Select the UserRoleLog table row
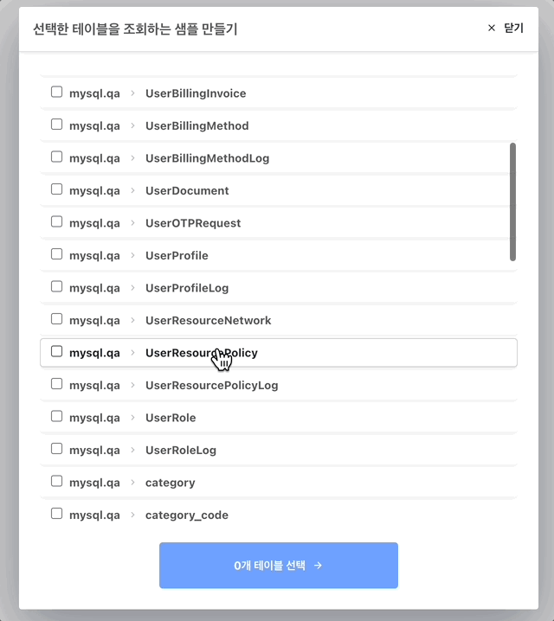 pyautogui.click(x=277, y=450)
